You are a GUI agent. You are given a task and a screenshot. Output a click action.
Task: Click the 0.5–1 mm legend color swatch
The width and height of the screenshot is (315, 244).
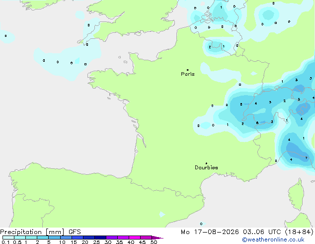click(x=20, y=238)
